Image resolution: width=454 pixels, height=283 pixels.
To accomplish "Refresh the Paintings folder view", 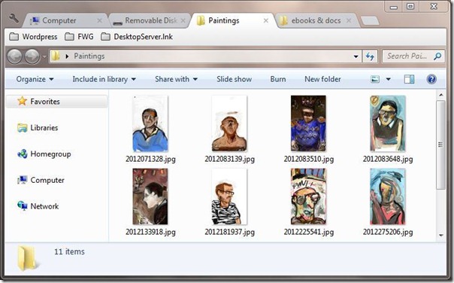I will point(370,56).
